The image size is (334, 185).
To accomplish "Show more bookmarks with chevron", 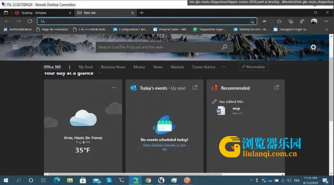I will tap(326, 29).
